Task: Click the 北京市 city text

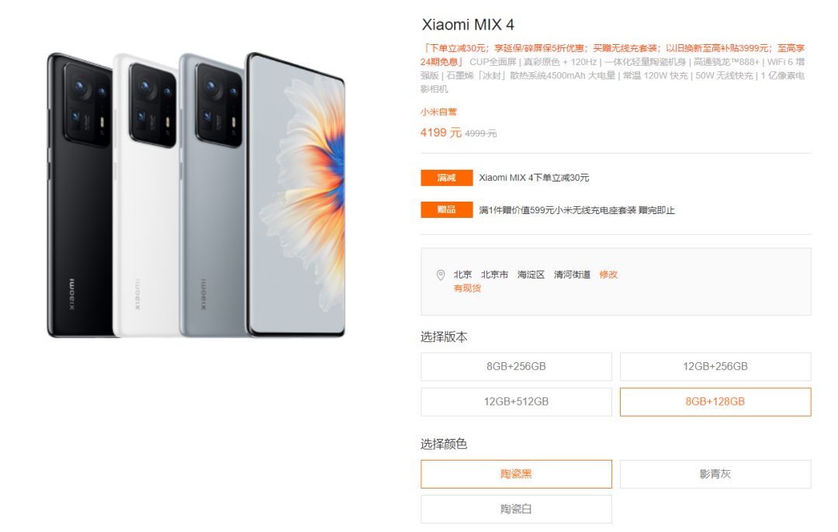Action: [494, 275]
